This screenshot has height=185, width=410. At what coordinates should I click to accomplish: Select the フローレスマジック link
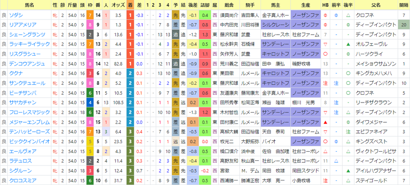click(x=29, y=112)
